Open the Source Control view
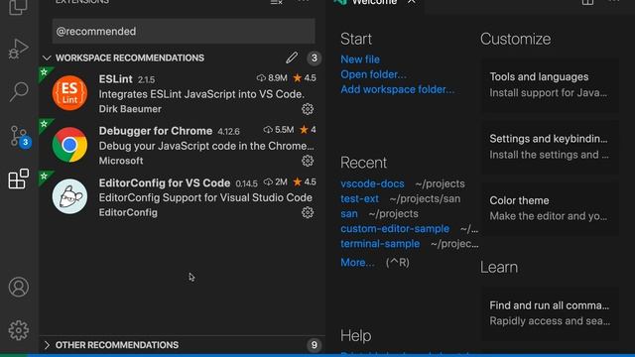 click(20, 136)
